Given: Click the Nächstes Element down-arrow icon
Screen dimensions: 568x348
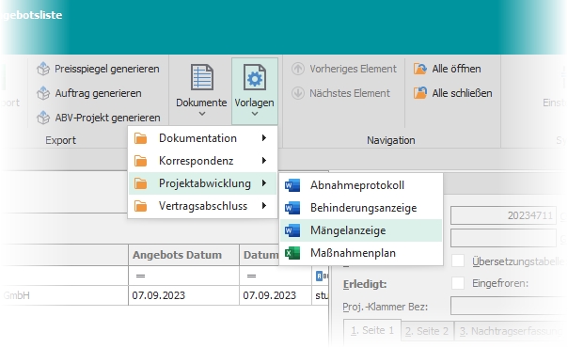Looking at the screenshot, I should pyautogui.click(x=298, y=93).
